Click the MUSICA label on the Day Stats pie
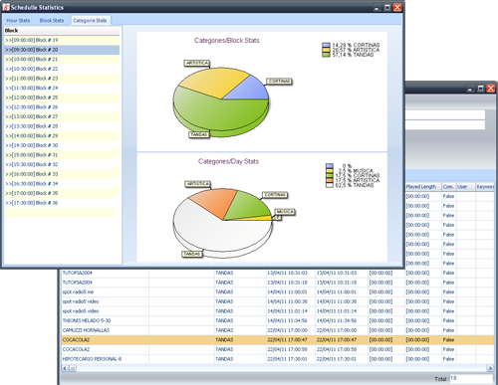Screen dimensions: 498x385 [x=285, y=212]
